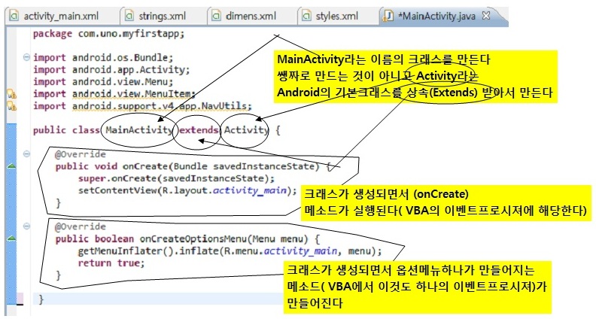Screen dimensions: 596x319
Task: Click the setContentView(R.layout.activity_main) line
Action: (x=187, y=190)
